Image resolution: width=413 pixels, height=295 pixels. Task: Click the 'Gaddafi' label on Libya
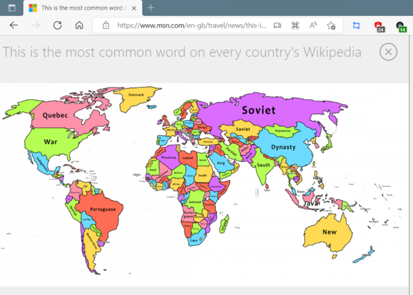pos(187,158)
